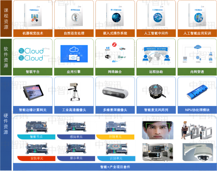Image resolution: width=217 pixels, height=171 pixels.
Task: Select the blue NPU协处理模块 stick
Action: (197, 92)
